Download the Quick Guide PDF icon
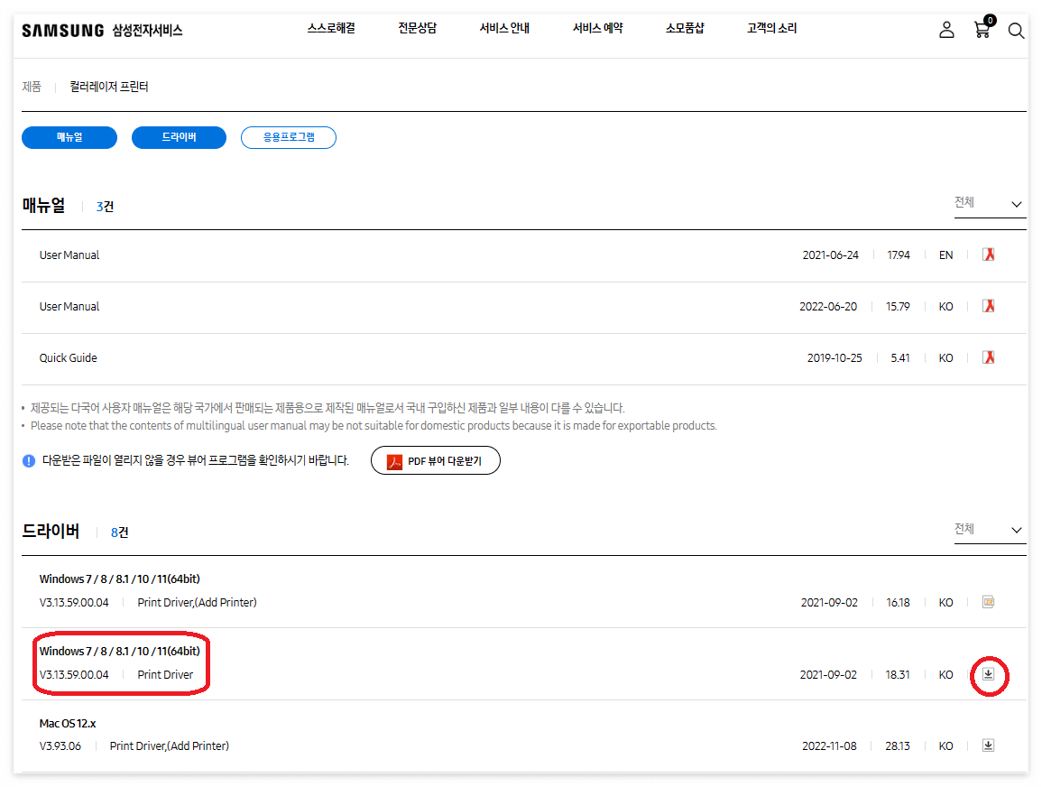1042x787 pixels. click(988, 357)
